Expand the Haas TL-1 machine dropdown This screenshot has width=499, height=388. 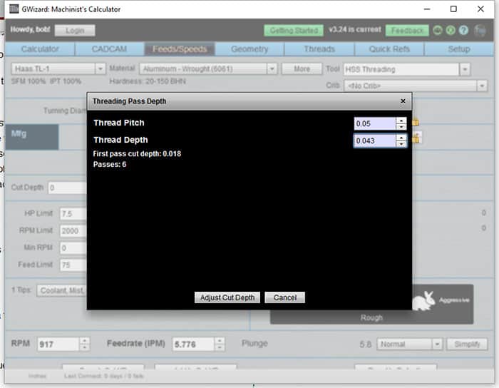pos(101,68)
